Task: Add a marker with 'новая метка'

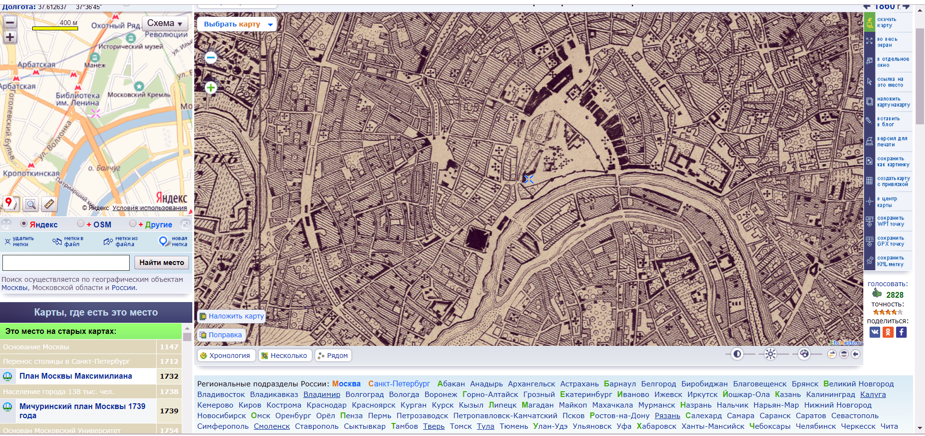Action: click(173, 241)
